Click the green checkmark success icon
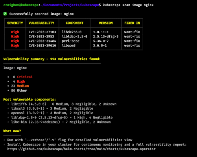197x157 pixels. coord(5,14)
